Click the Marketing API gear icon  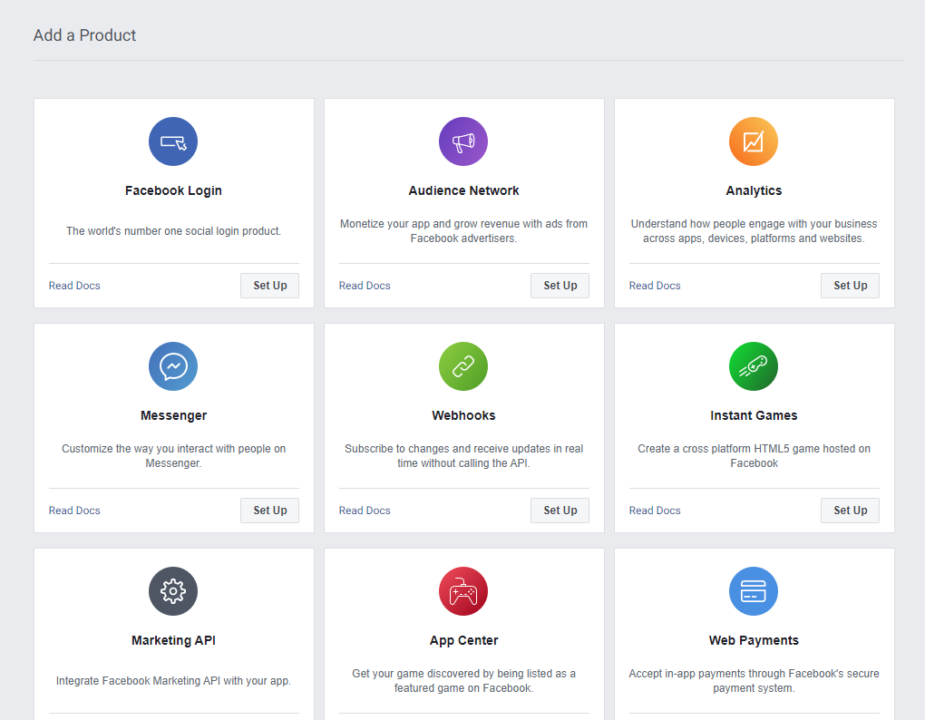[x=173, y=591]
